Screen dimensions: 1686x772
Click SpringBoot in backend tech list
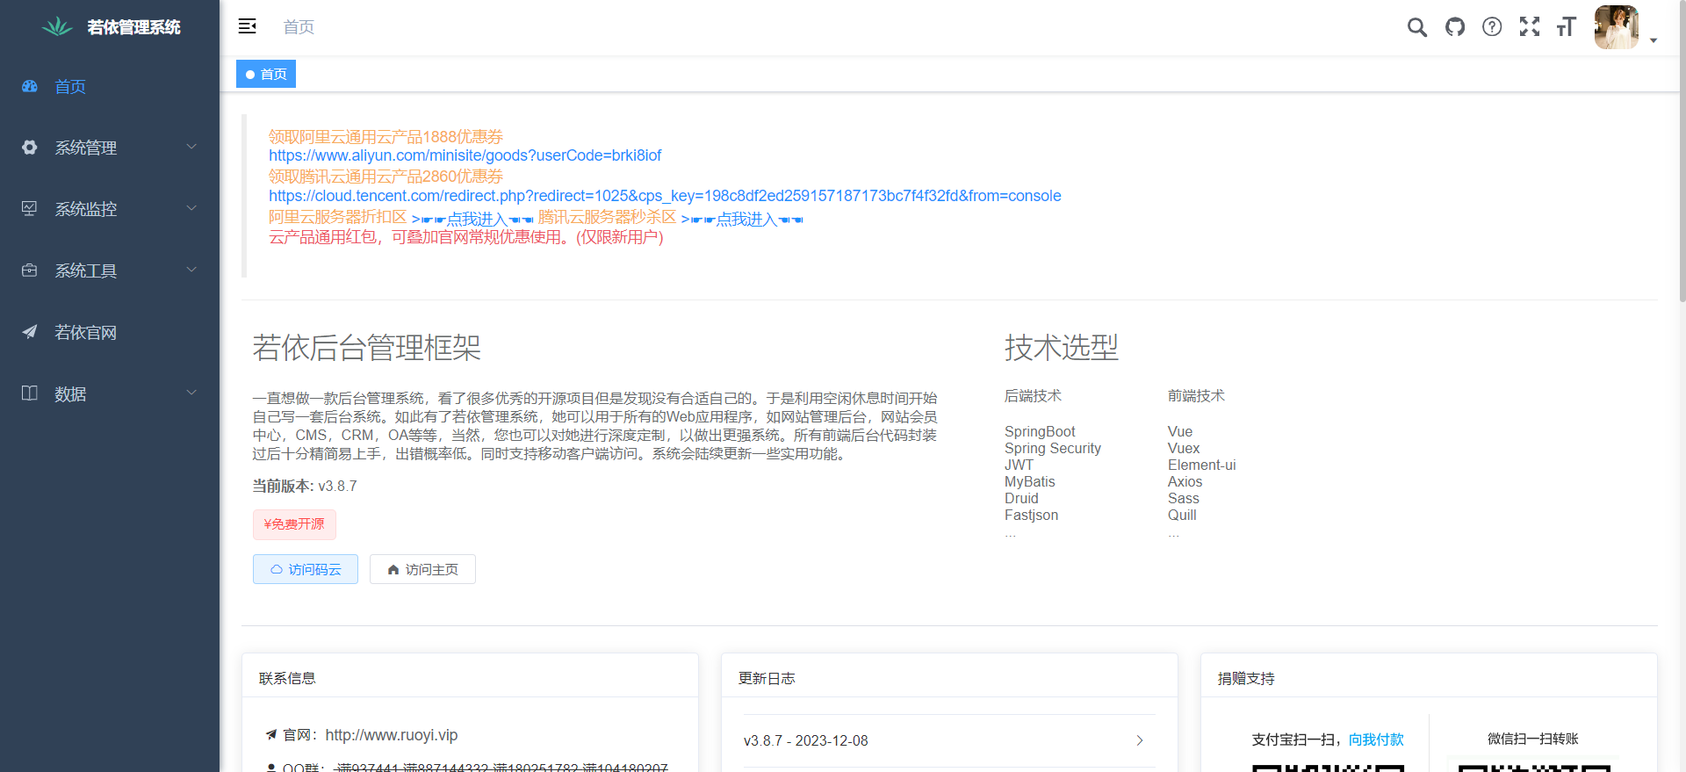(x=1040, y=431)
